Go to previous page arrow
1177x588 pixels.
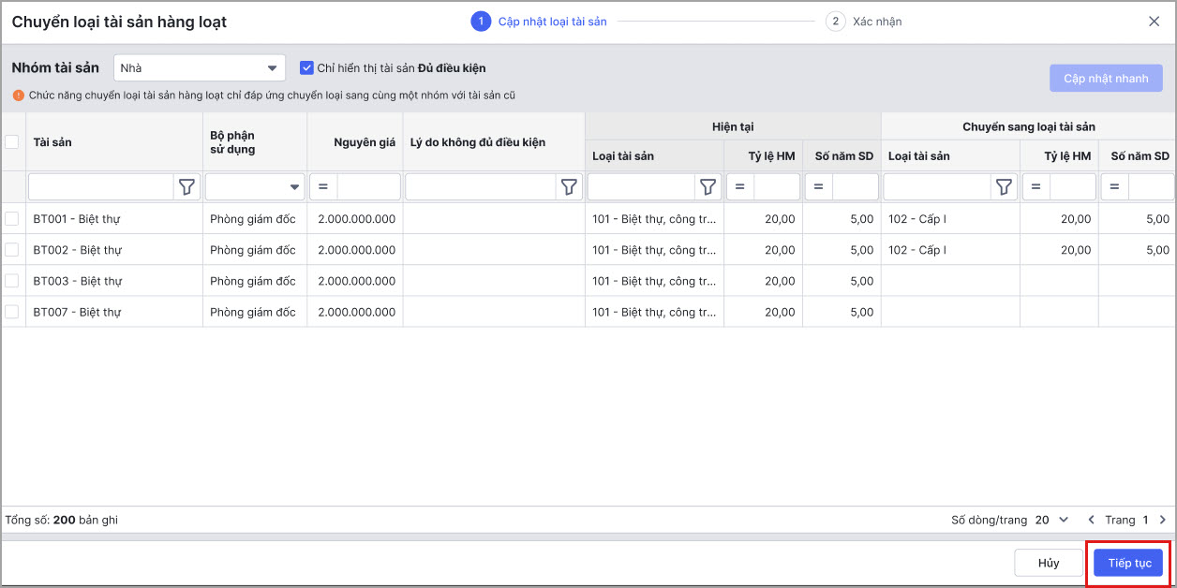1091,520
